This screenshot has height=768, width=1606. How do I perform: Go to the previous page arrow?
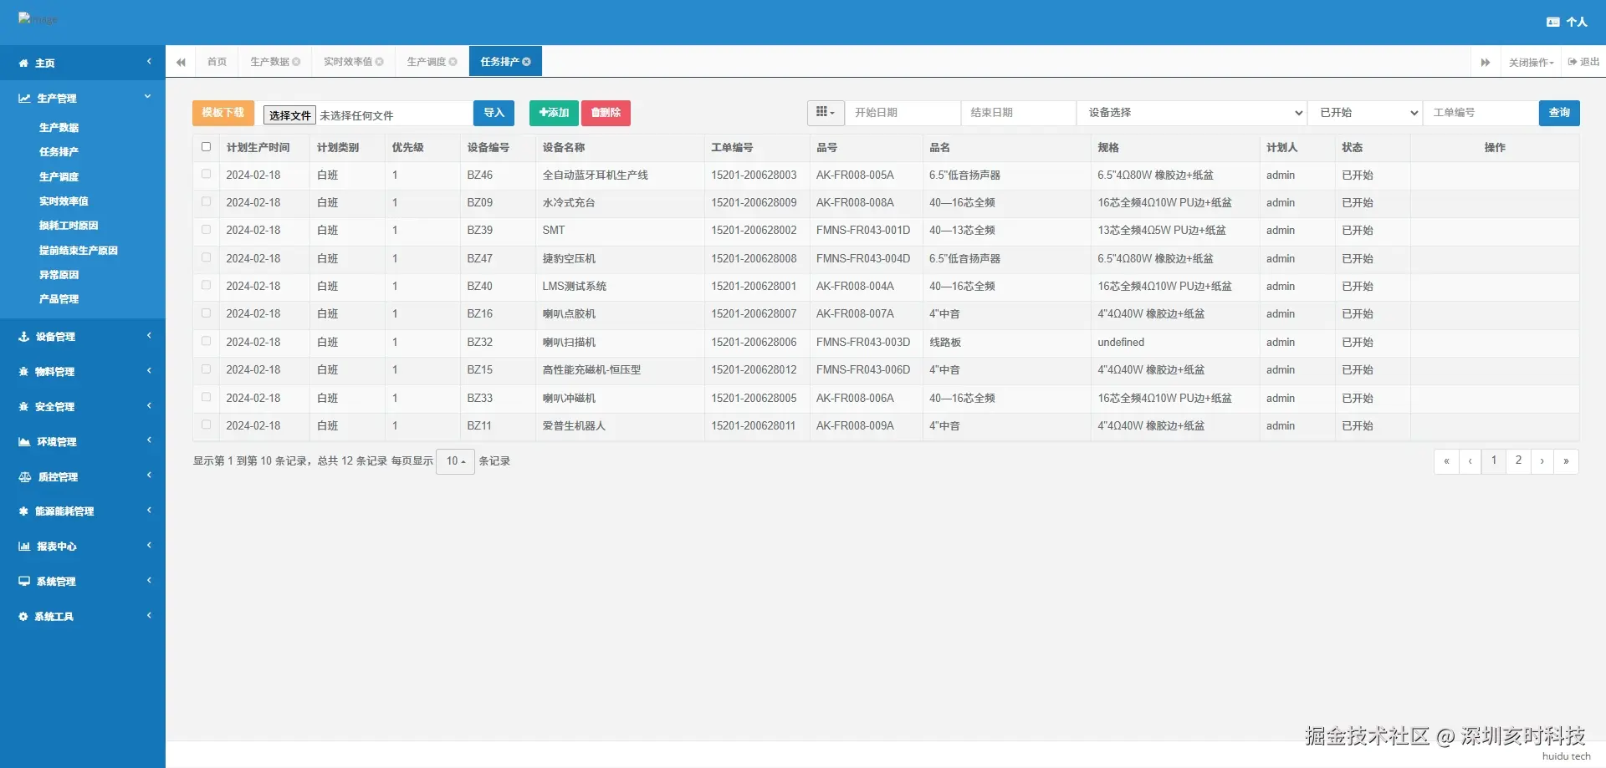tap(1470, 461)
